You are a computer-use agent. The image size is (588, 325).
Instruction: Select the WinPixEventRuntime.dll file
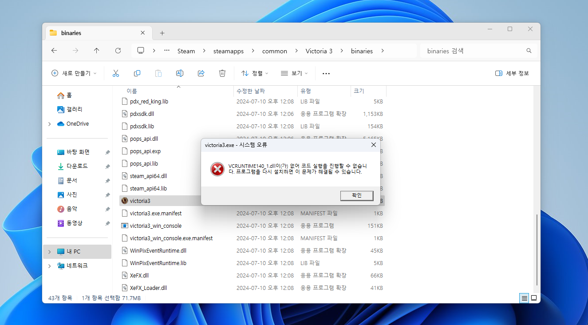point(252,251)
